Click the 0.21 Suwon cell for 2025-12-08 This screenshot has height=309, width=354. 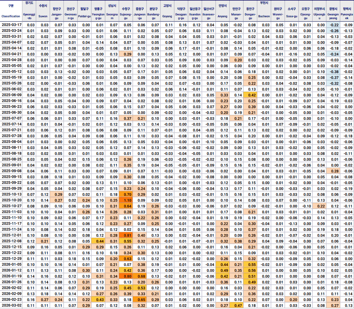[43, 241]
